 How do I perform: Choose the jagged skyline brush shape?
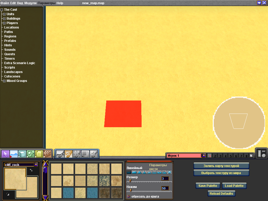pyautogui.click(x=164, y=172)
